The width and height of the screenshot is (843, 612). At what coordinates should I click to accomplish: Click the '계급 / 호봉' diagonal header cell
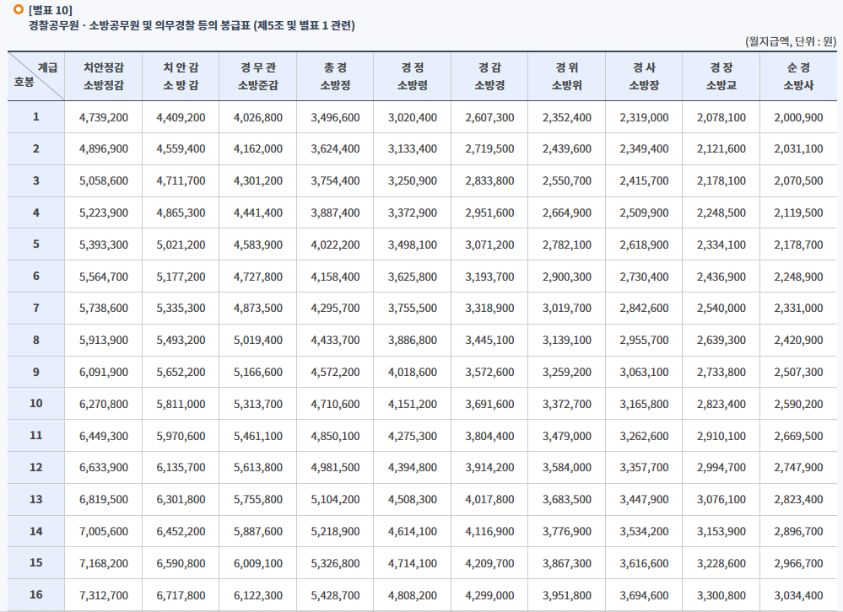point(36,76)
